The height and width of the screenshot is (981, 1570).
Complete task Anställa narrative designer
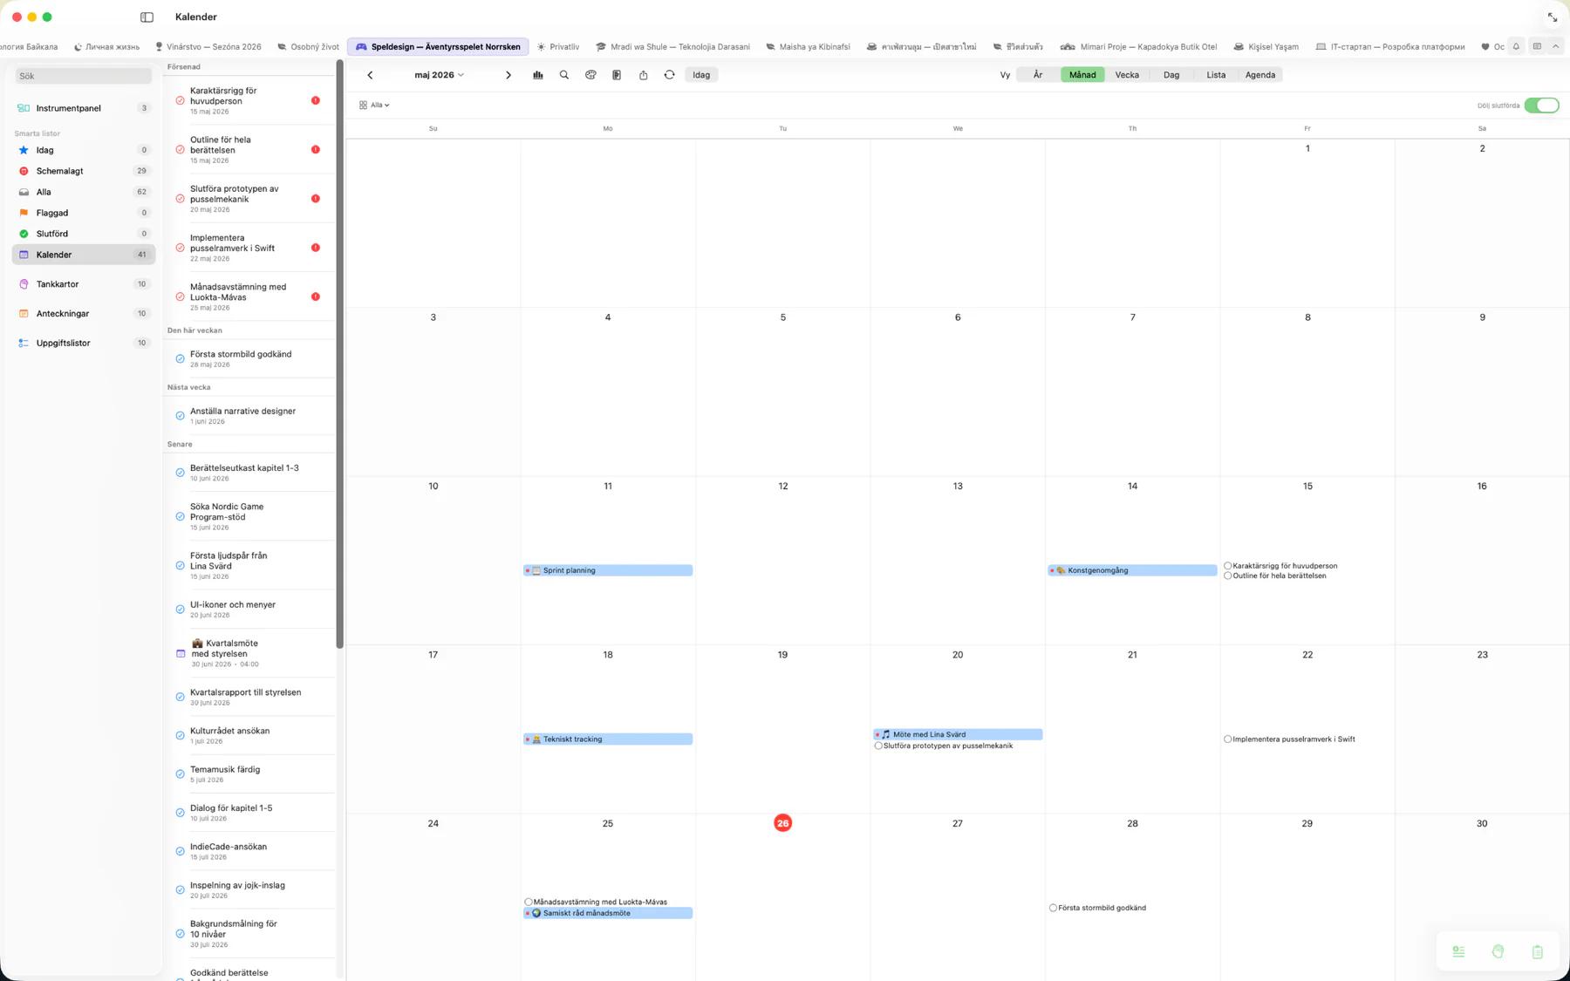(180, 416)
